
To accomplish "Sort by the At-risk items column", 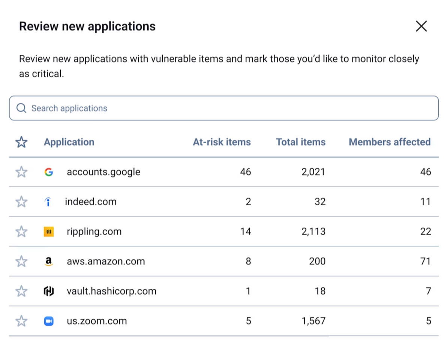I will [x=222, y=142].
